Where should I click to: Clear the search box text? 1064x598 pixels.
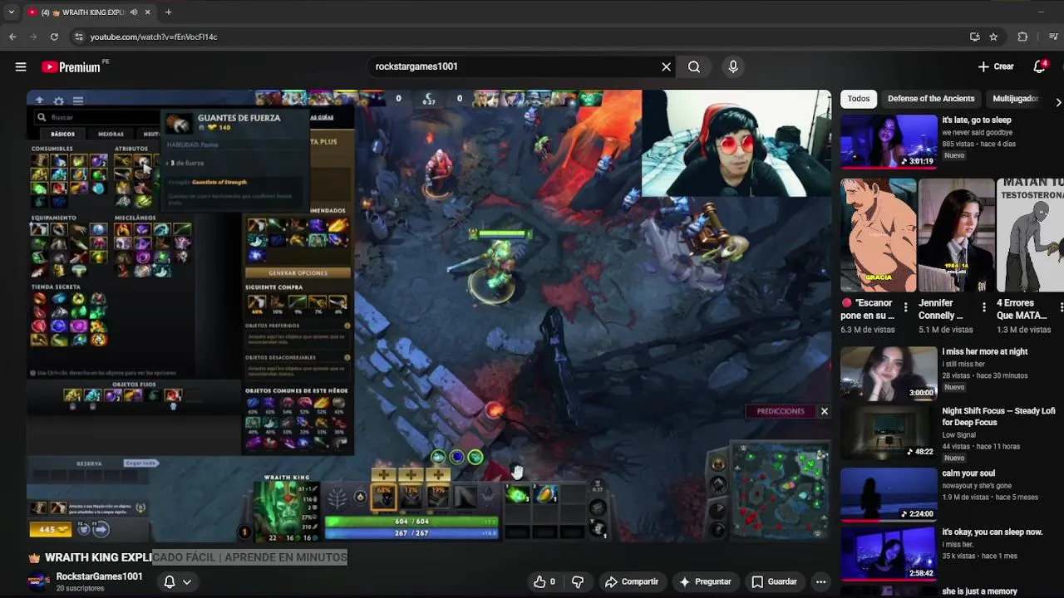tap(666, 66)
